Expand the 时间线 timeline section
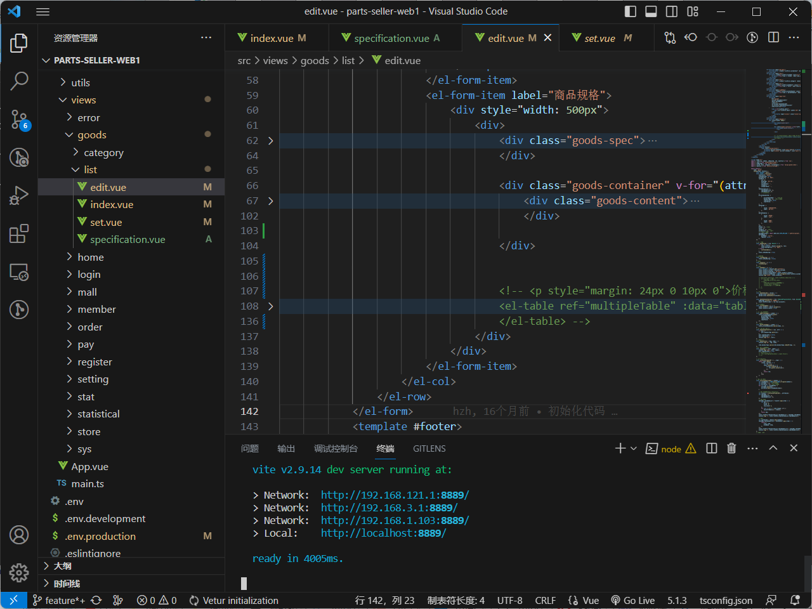Viewport: 812px width, 609px height. tap(131, 584)
